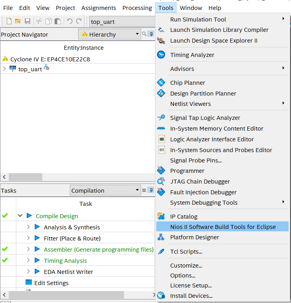291x303 pixels.
Task: Click the Save disk icon
Action: (x=28, y=21)
